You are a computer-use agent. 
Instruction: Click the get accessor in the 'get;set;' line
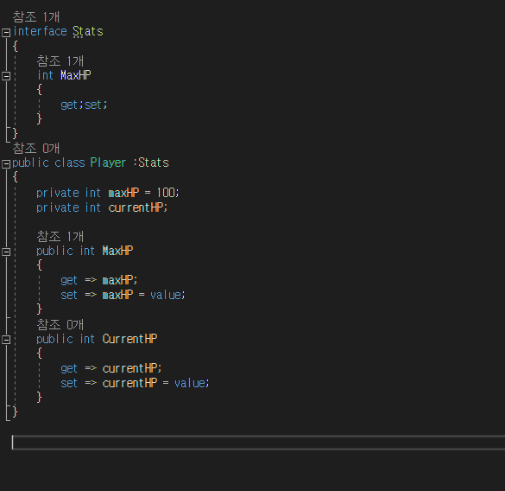(x=69, y=105)
